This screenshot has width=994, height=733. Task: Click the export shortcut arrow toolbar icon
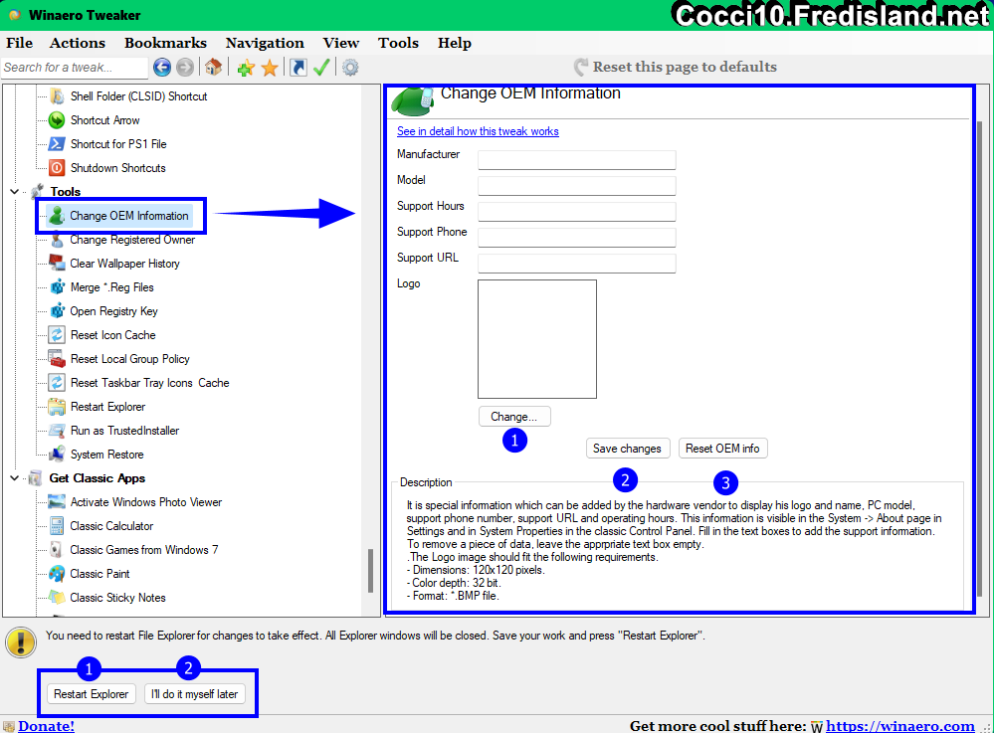298,68
